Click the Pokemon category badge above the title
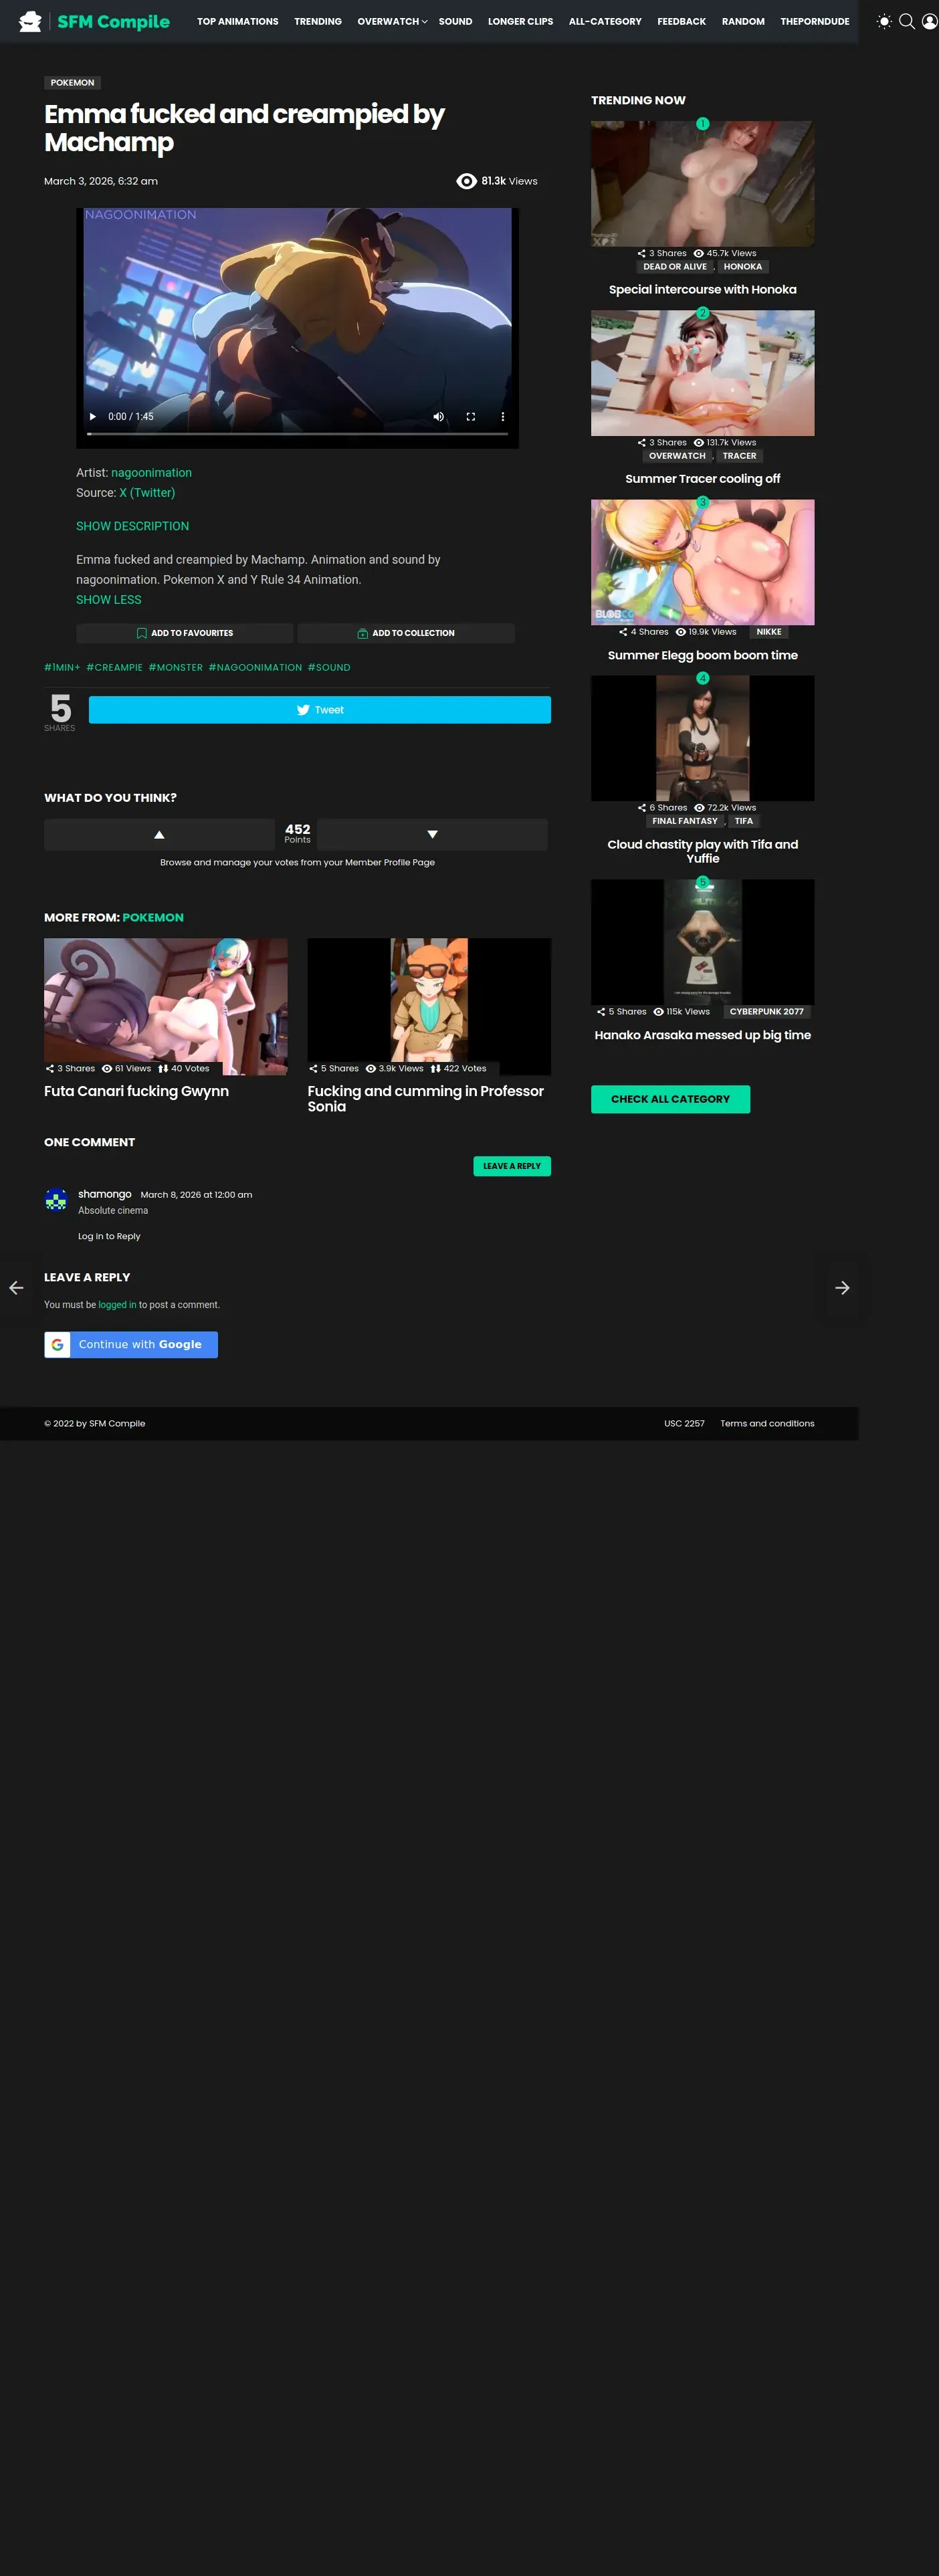The image size is (939, 2576). (x=73, y=83)
